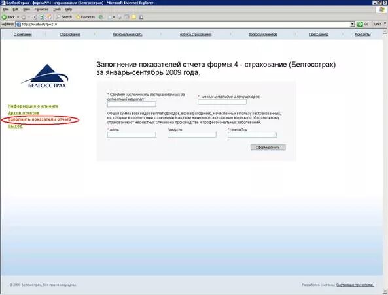Focus the average insured count input field
Screen dimensions: 388x295
coord(132,104)
